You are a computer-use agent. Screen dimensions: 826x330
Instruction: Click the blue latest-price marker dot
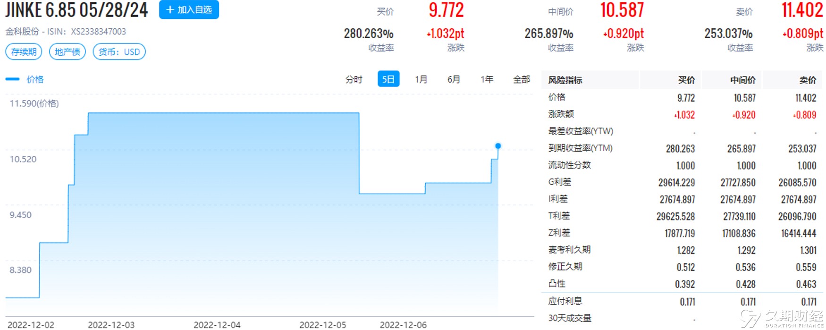pyautogui.click(x=498, y=146)
